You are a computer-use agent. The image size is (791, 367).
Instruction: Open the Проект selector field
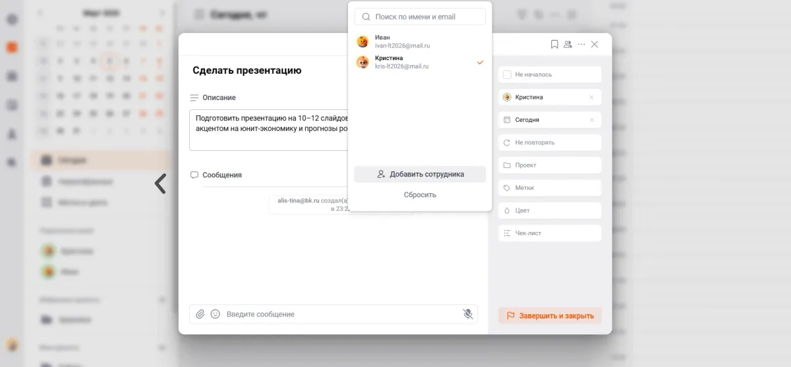(550, 165)
